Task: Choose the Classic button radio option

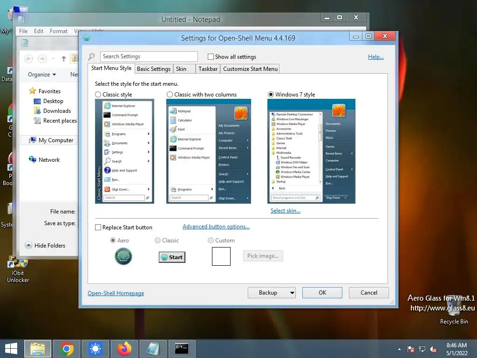Action: [157, 240]
